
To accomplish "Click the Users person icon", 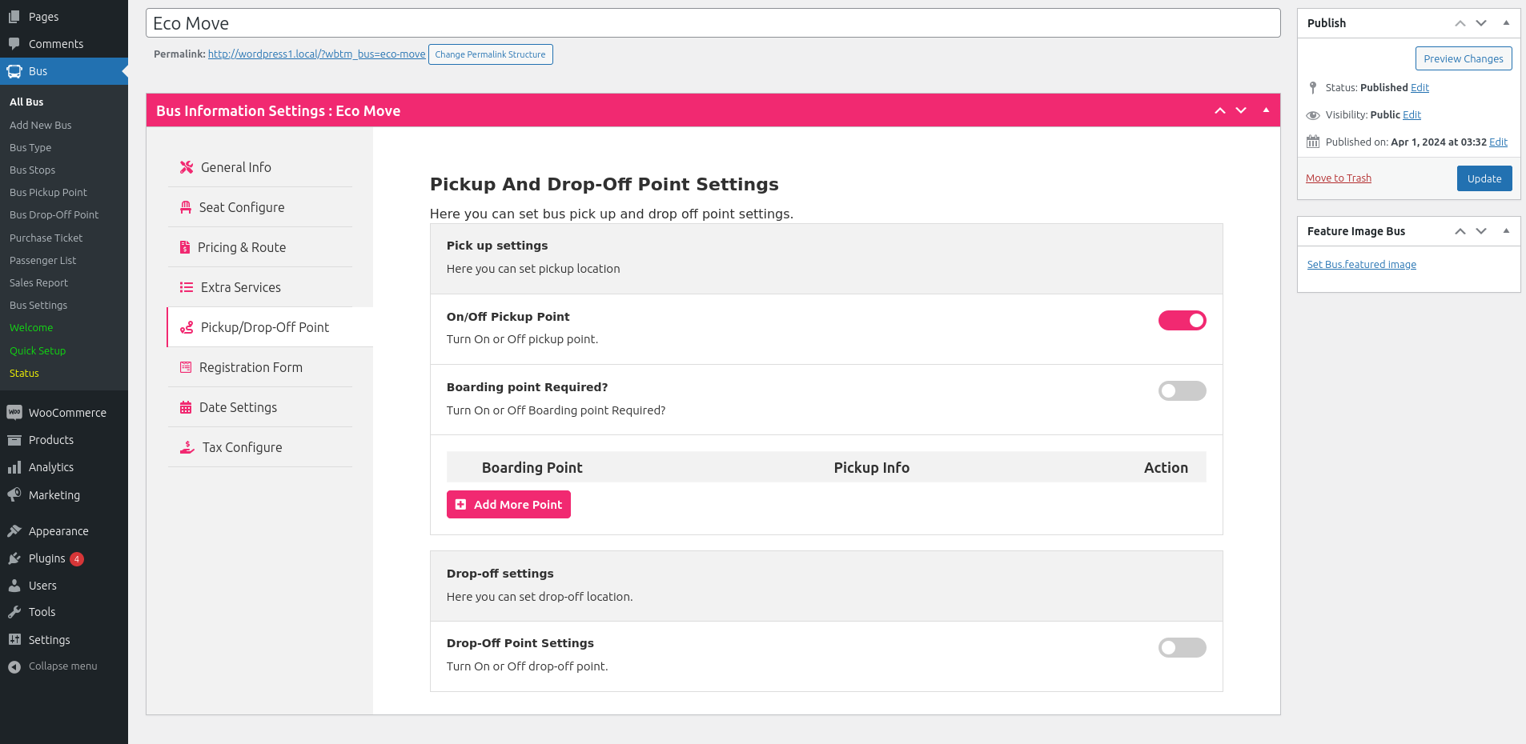I will coord(14,586).
